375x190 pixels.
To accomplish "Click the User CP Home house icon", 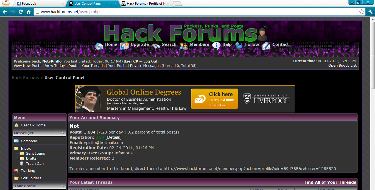I will click(x=16, y=125).
